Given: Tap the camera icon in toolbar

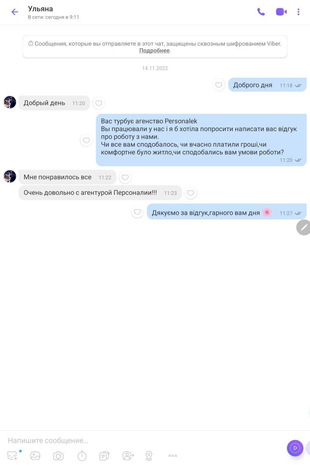Looking at the screenshot, I should point(59,456).
